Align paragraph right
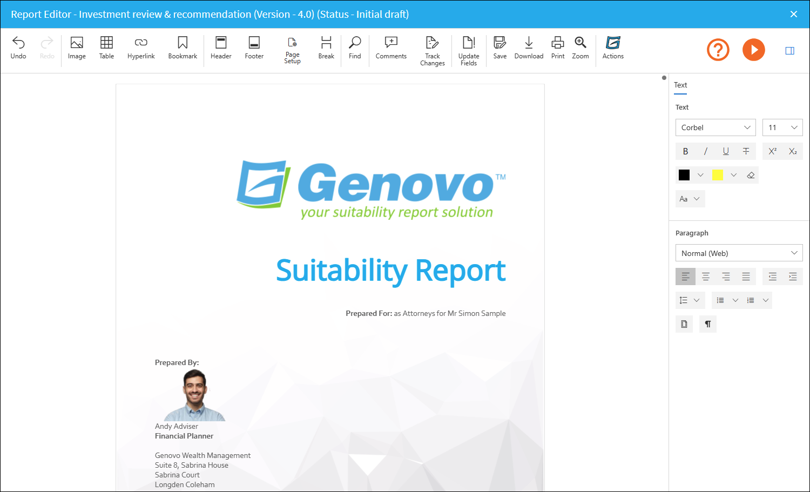 click(726, 277)
